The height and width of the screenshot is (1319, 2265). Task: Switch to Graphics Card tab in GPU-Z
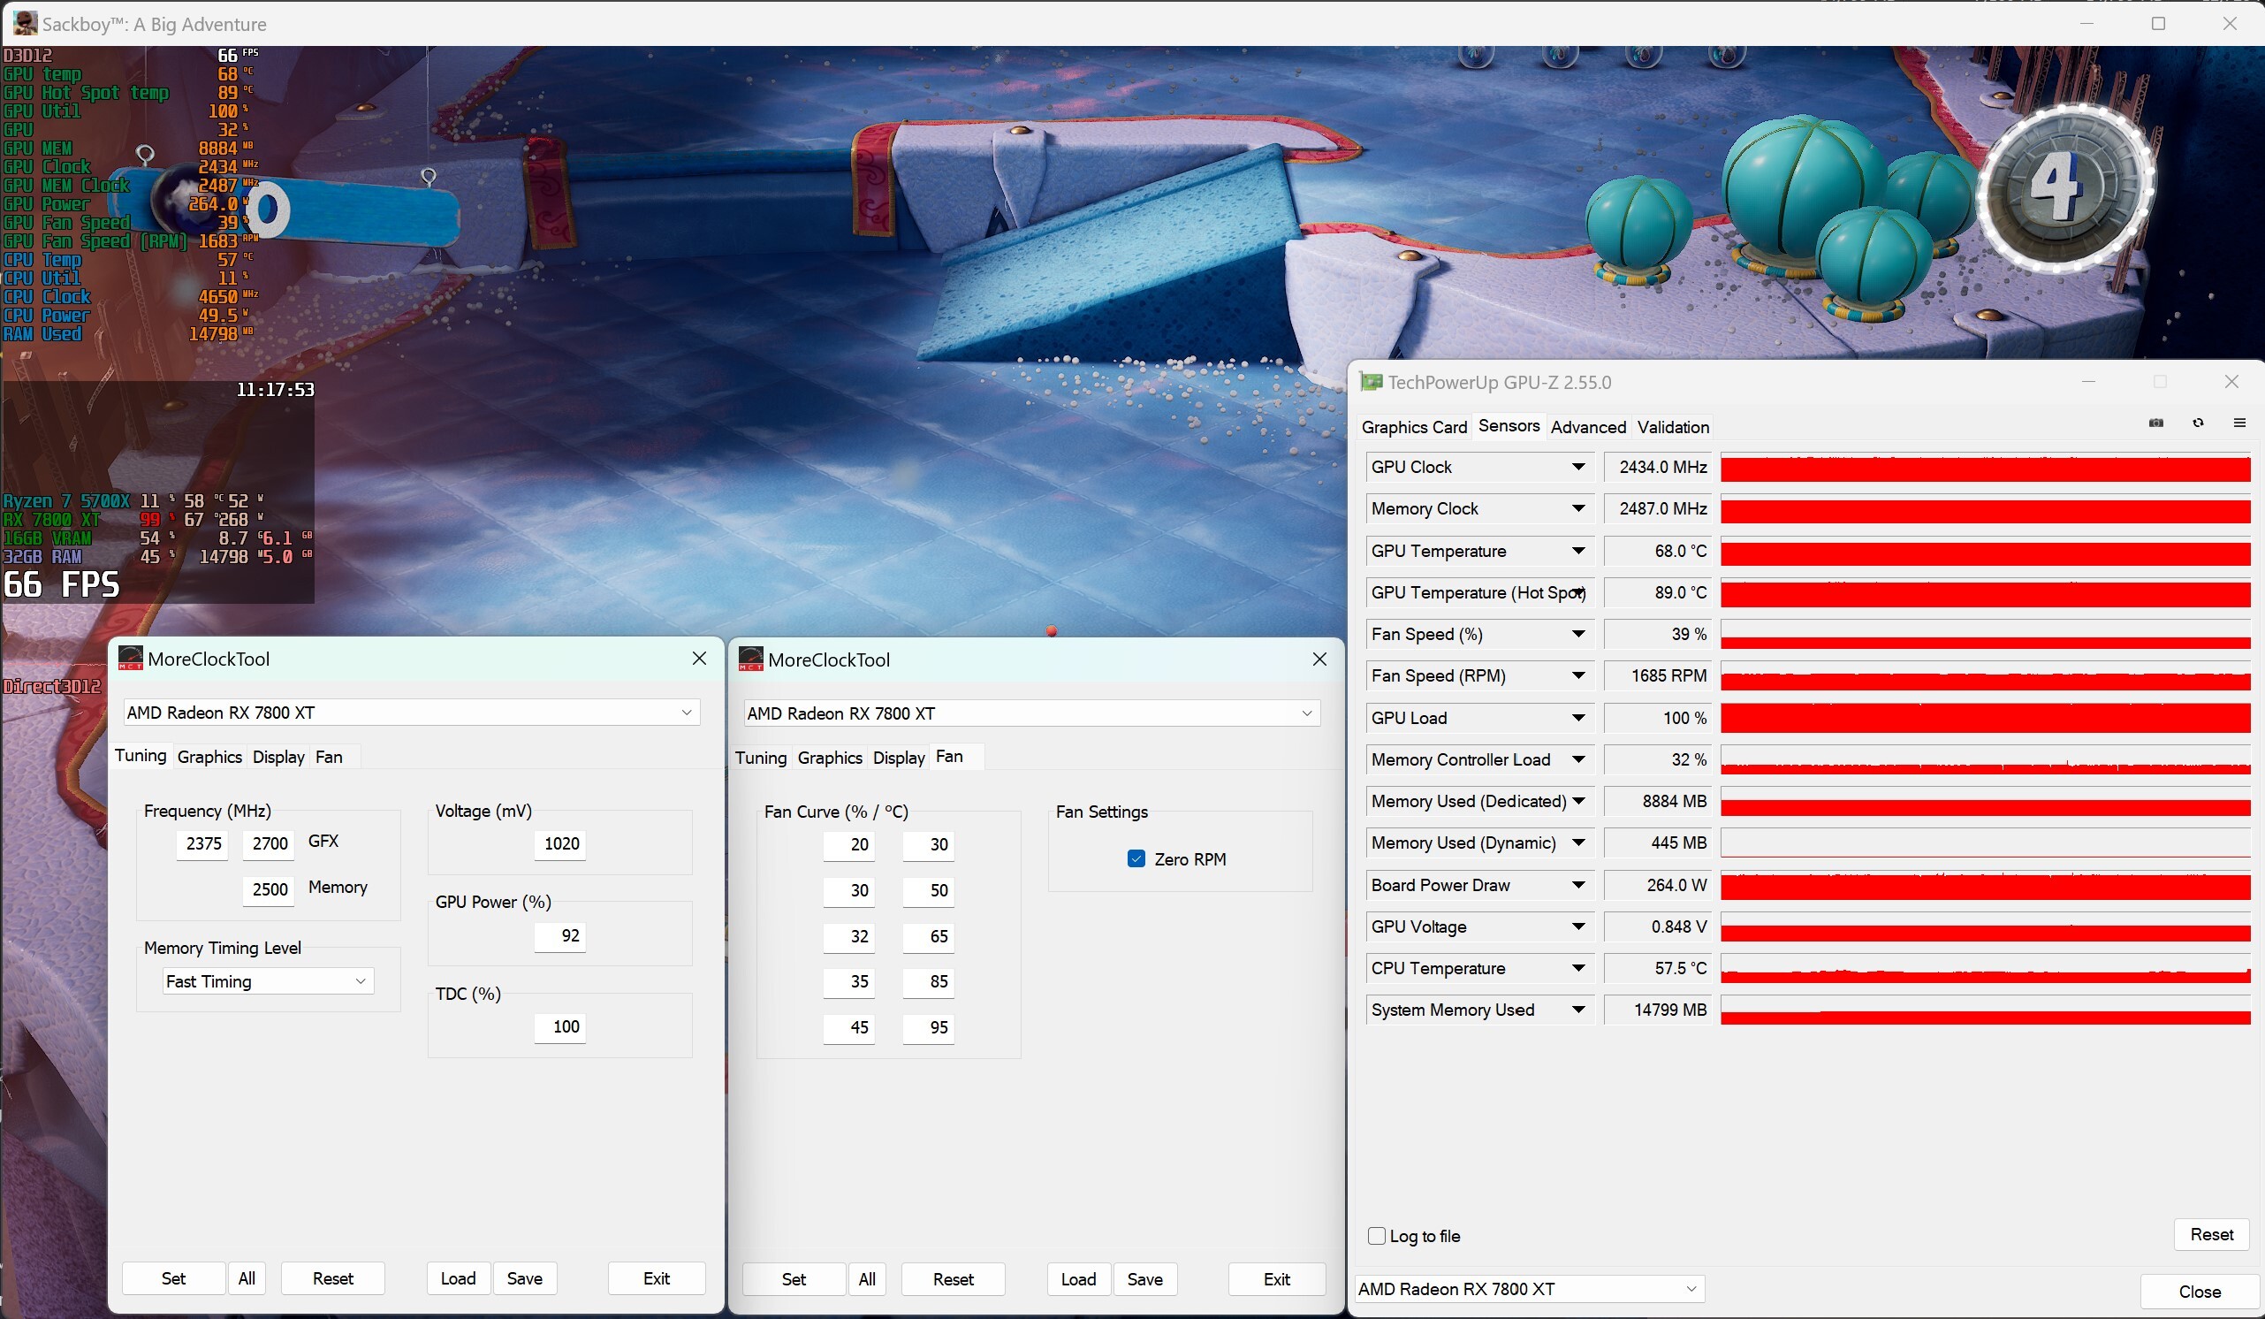[x=1414, y=427]
